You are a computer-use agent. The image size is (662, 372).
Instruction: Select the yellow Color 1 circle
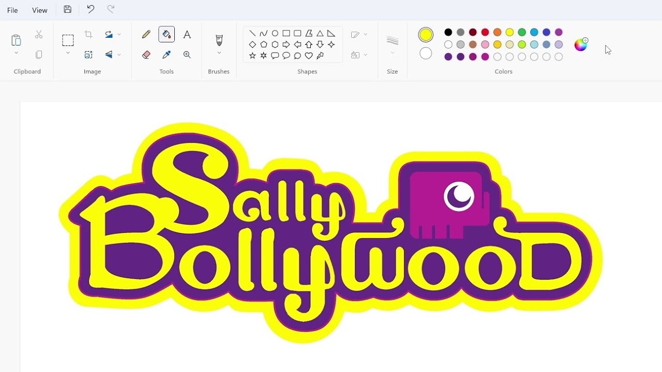point(426,35)
